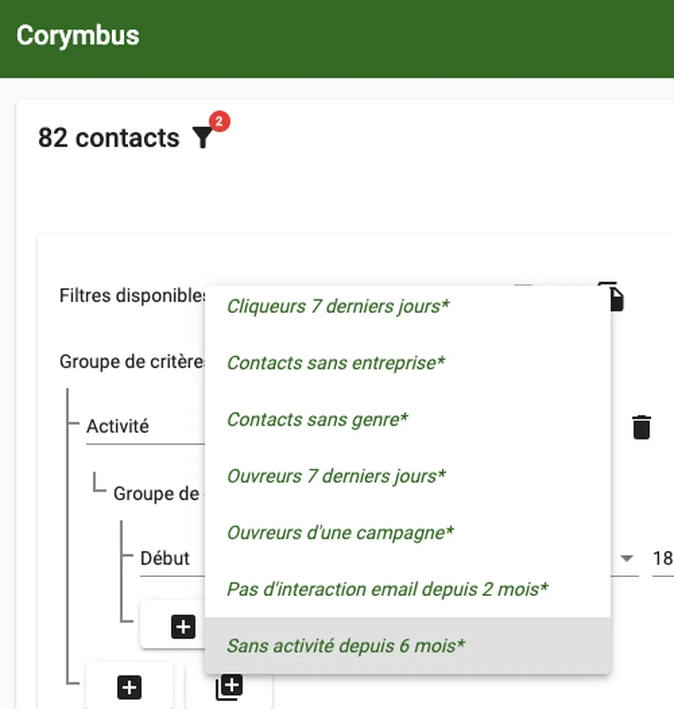
Task: Click the bottom-left plus button to add criterion
Action: point(129,687)
